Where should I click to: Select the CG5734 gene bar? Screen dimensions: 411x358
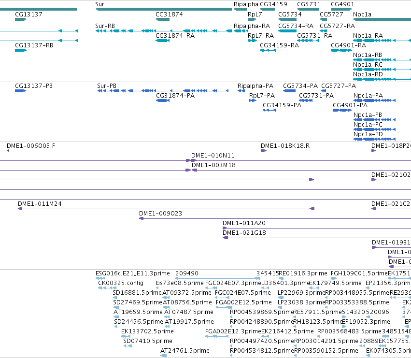pos(287,19)
